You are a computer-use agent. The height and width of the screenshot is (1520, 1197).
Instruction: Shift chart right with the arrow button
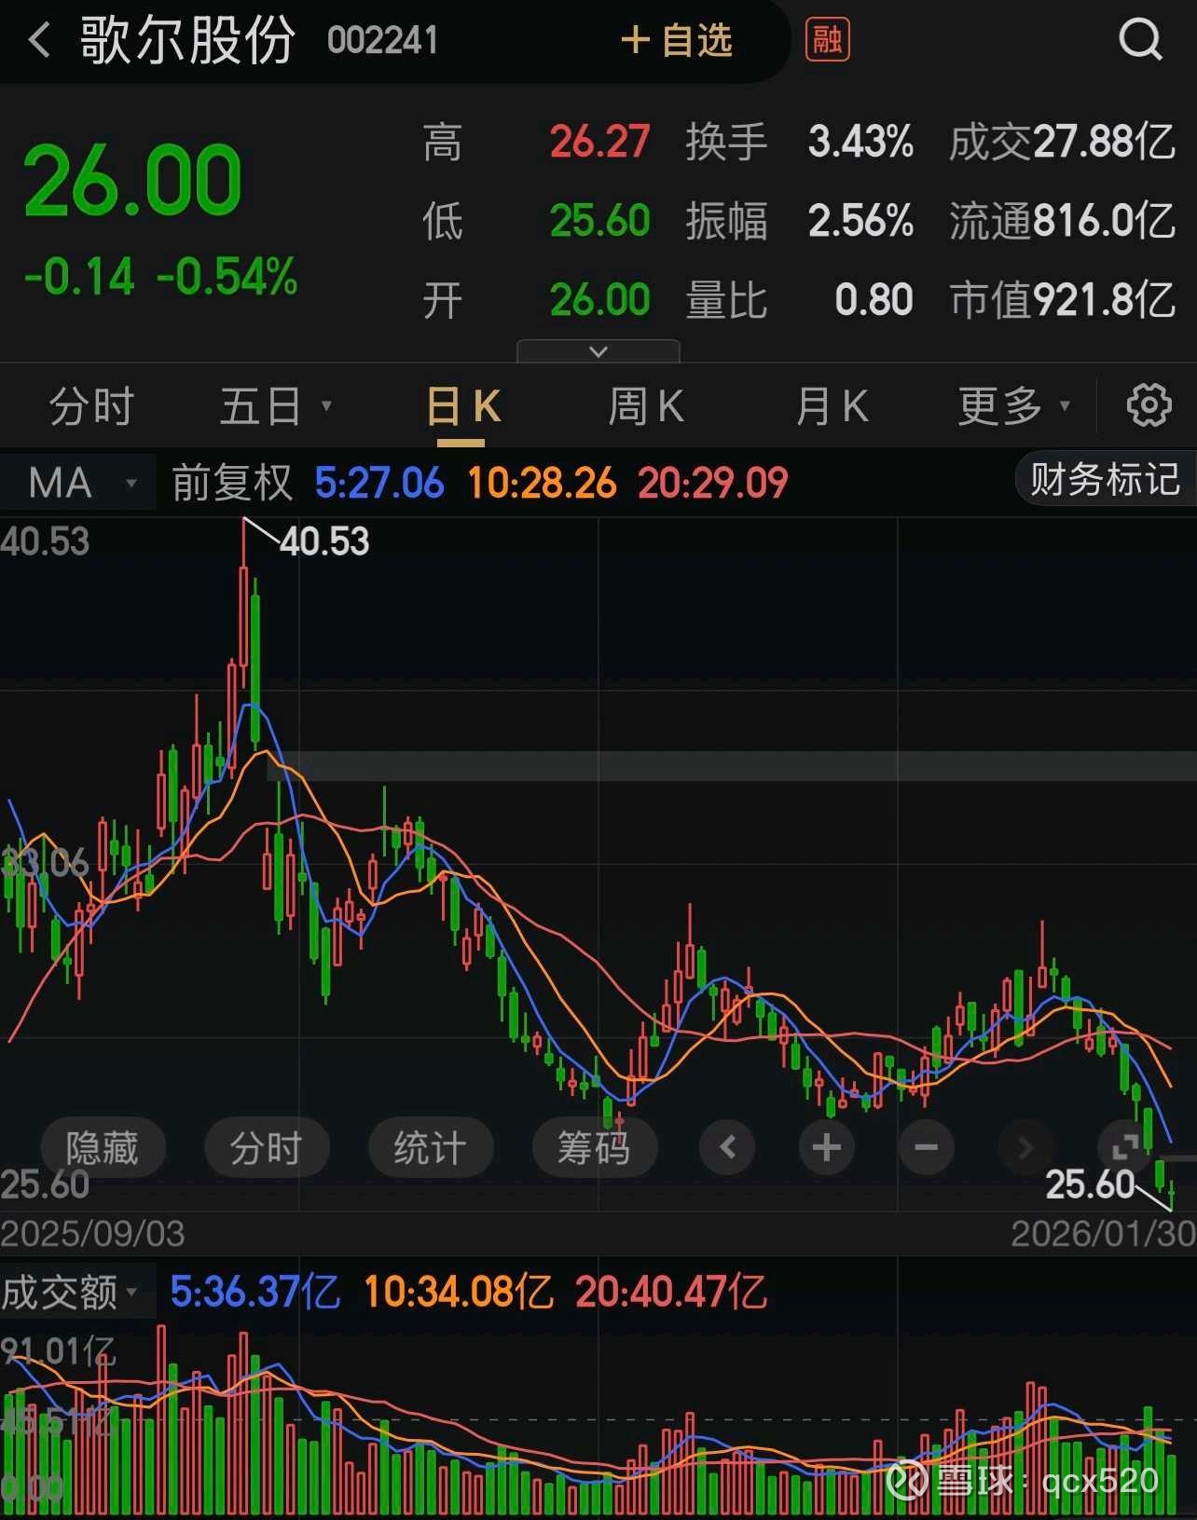click(x=1025, y=1147)
